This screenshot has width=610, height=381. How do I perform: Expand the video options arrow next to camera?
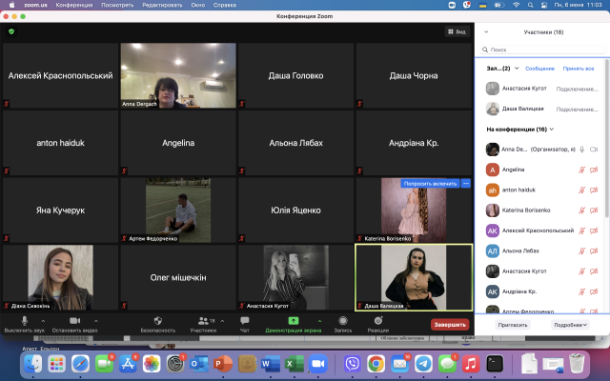[x=96, y=321]
